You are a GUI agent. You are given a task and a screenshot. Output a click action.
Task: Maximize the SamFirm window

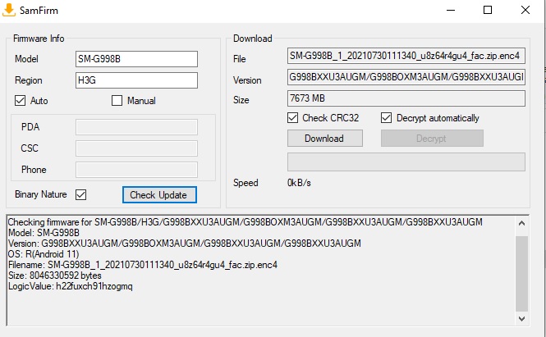click(488, 10)
